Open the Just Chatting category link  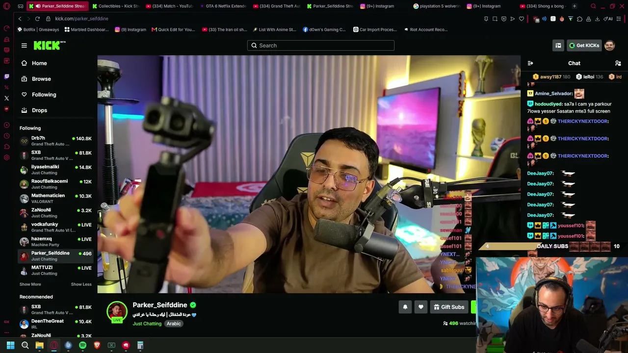[x=147, y=324]
